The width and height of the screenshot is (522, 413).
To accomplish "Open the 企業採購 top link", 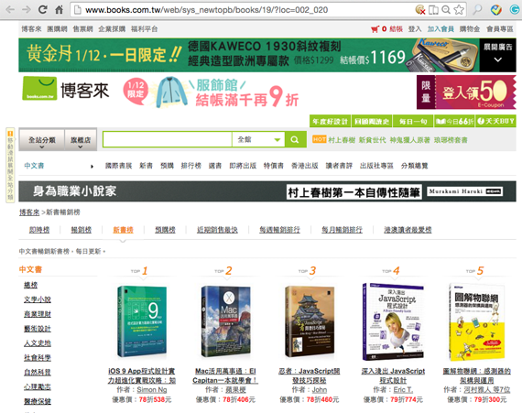I will click(x=112, y=29).
